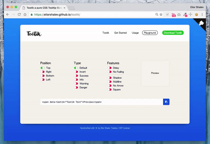Click the Elior Shalev profile name
Viewport: 210px width, 144px height.
coord(197,7)
